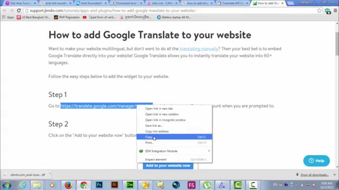
Task: Open the downloaded ufonts.com_arial-roun ttf file
Action: pos(25,175)
